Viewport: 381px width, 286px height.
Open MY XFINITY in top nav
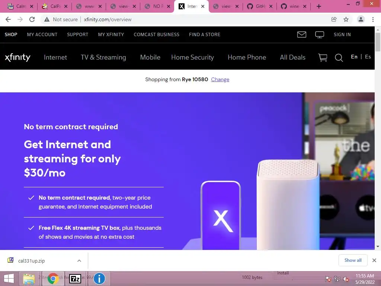click(111, 35)
